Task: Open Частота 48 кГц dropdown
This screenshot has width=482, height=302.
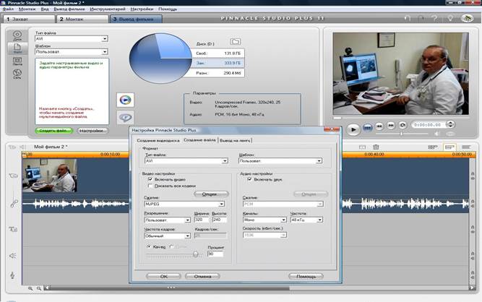Action: 306,220
